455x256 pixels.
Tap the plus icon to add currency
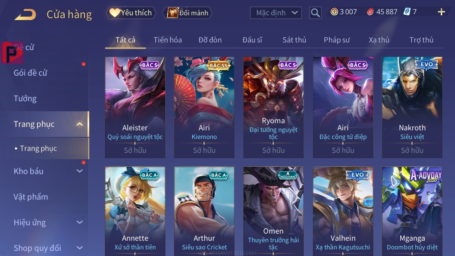(x=441, y=12)
